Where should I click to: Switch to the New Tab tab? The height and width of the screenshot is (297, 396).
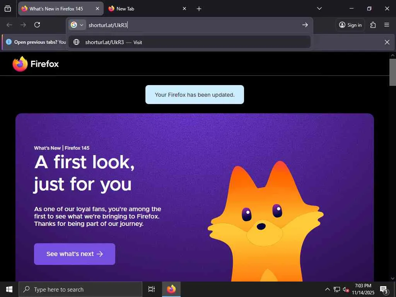click(x=147, y=9)
